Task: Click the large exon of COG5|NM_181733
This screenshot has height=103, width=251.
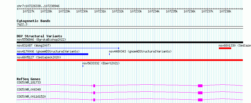Action: coord(200,86)
